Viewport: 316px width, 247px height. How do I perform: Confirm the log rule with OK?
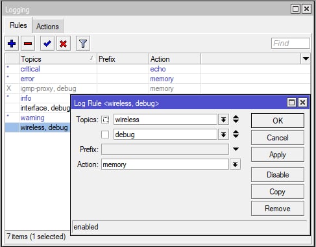click(278, 121)
